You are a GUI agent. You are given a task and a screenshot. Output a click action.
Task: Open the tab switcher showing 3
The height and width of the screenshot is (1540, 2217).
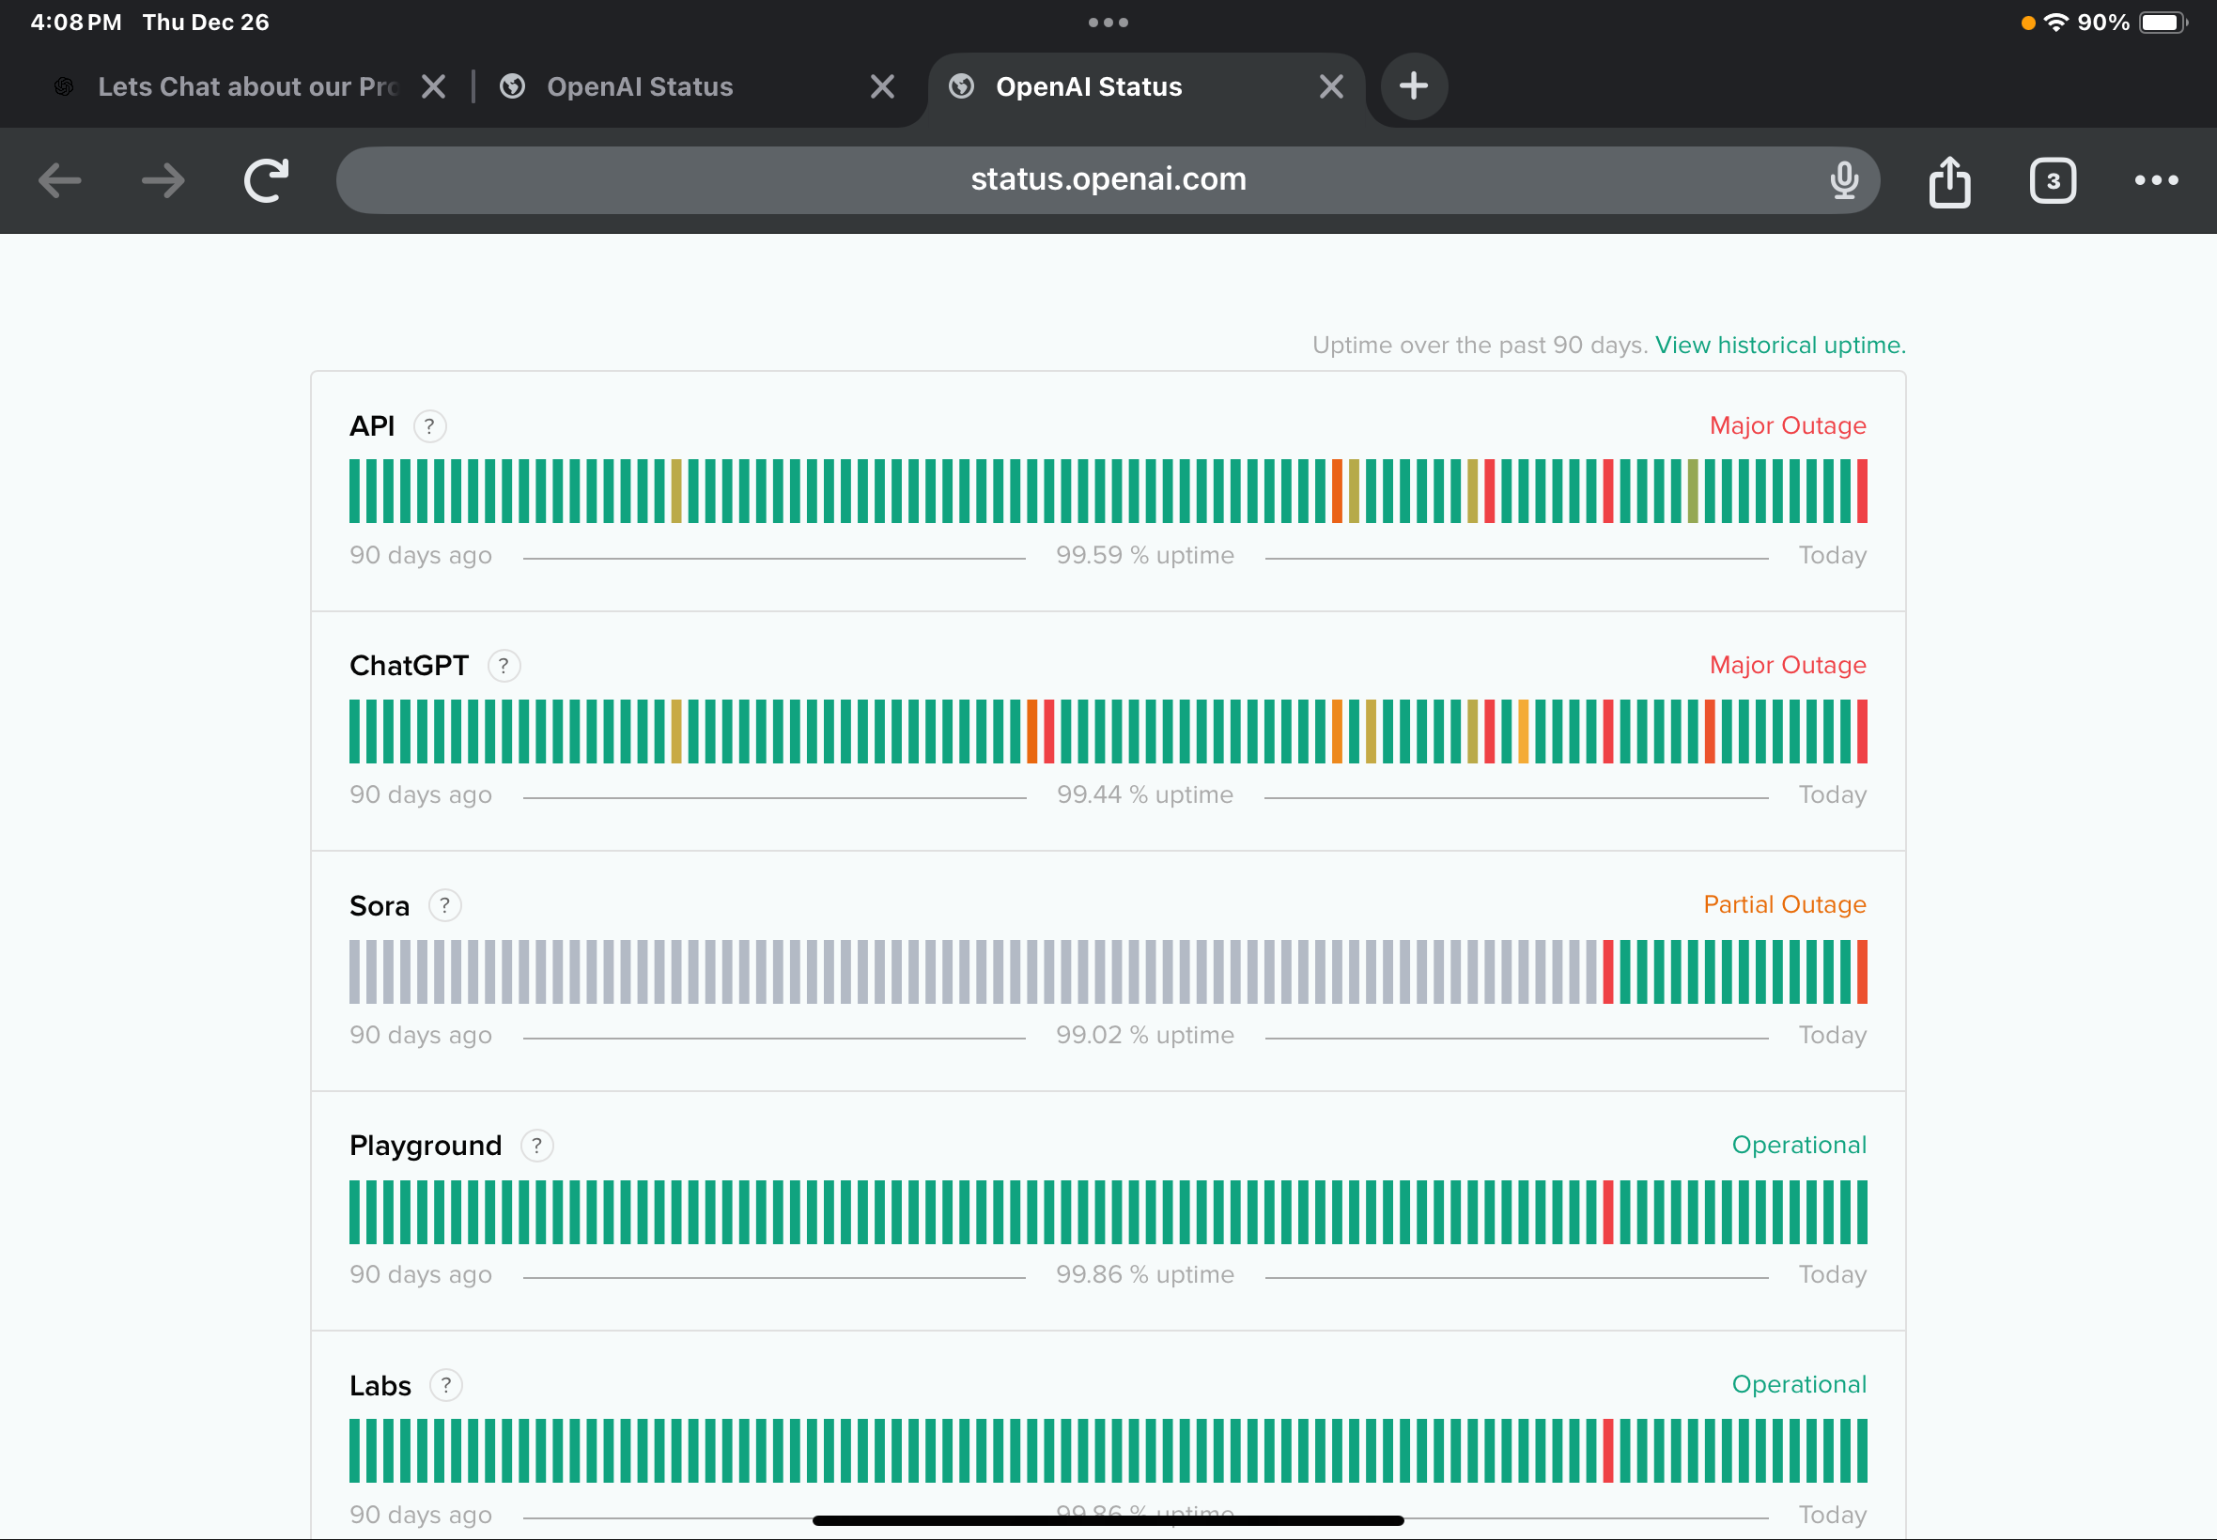click(x=2052, y=180)
